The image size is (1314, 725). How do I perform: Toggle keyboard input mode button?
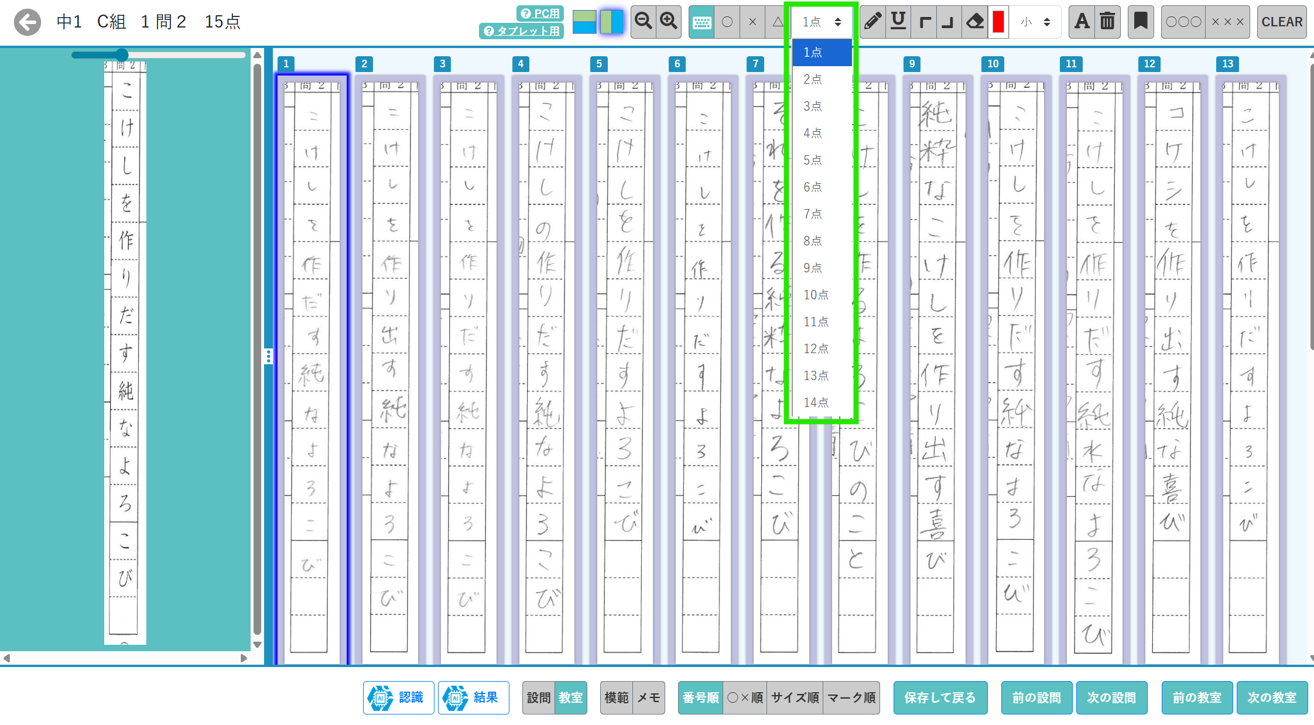pyautogui.click(x=702, y=22)
